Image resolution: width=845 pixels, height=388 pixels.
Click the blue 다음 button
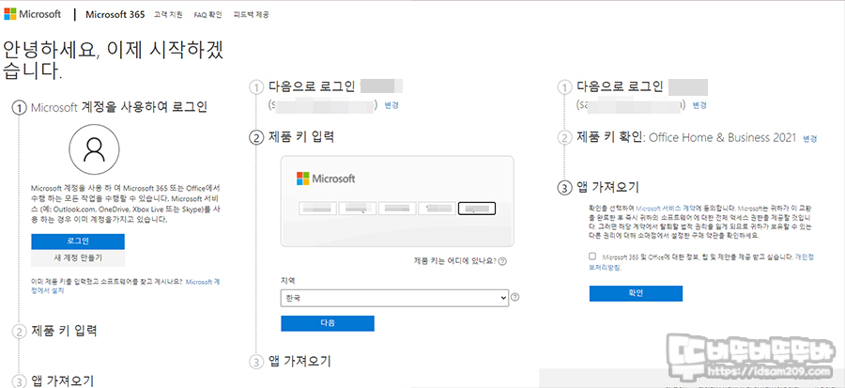(x=327, y=323)
